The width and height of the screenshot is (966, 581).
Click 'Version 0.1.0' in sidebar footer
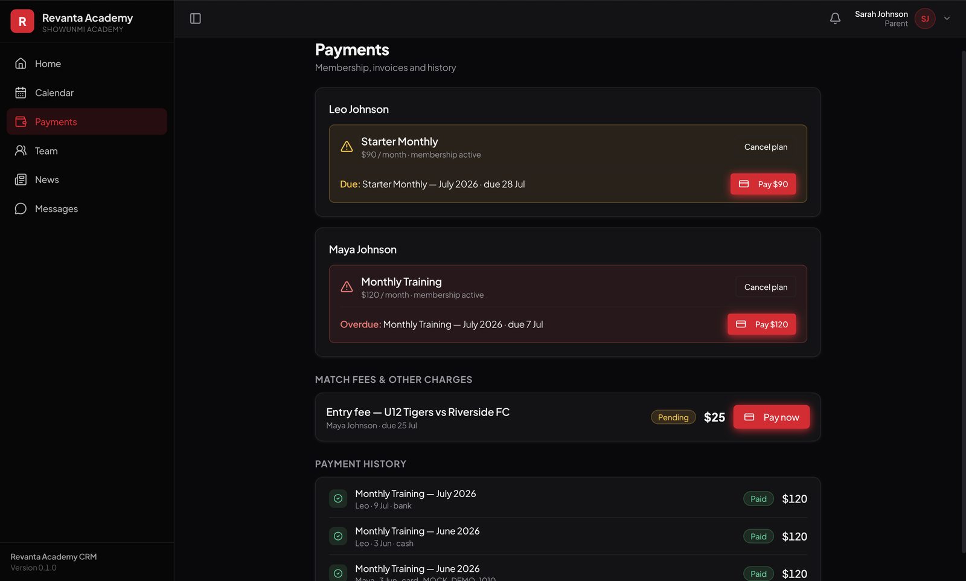33,568
